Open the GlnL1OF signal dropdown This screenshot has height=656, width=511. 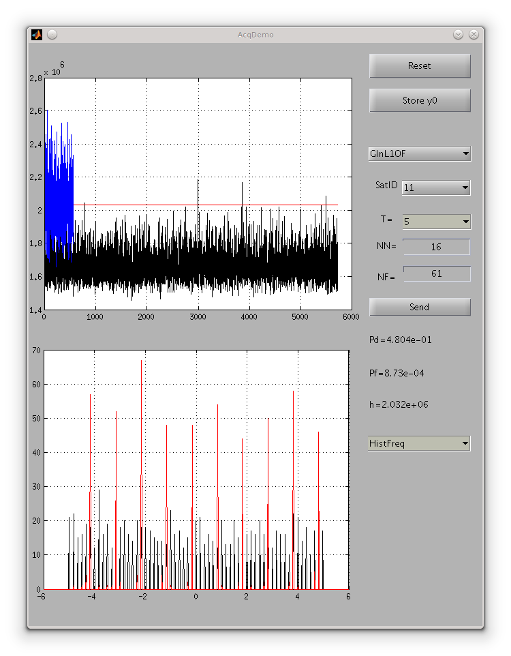click(420, 153)
